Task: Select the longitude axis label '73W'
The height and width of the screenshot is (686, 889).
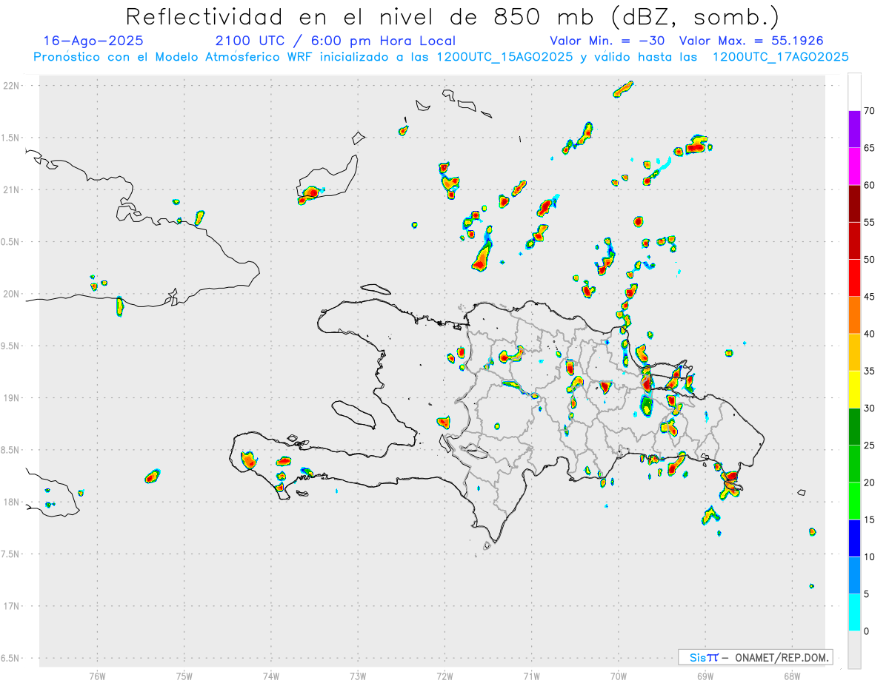Action: 358,676
